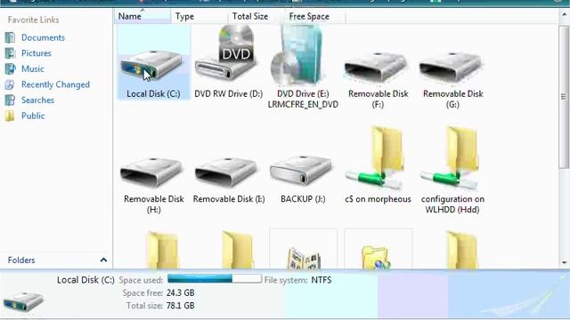Select the Removable Disk (G:) icon
Image resolution: width=570 pixels, height=320 pixels.
(451, 67)
